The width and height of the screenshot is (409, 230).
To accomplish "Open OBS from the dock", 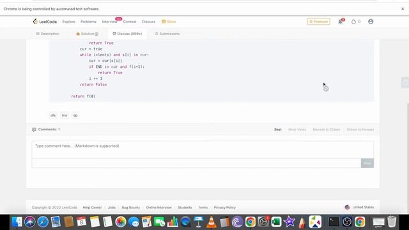I will tap(347, 222).
